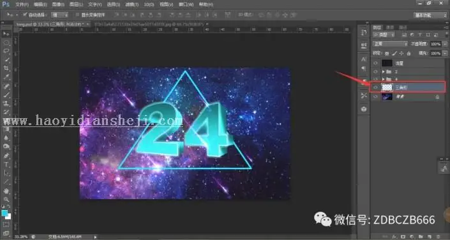
Task: Select the Brush tool
Action: coord(6,94)
